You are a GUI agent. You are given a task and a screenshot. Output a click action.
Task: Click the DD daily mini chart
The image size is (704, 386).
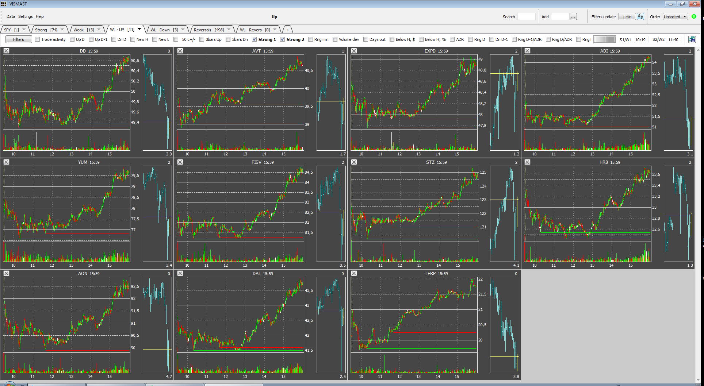click(157, 103)
